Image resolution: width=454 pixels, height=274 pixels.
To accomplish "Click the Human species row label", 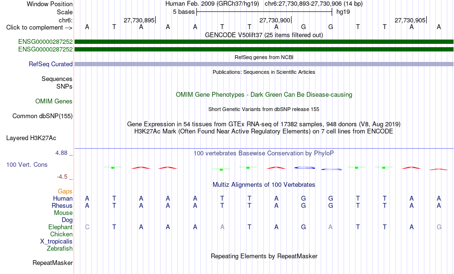I will (63, 198).
